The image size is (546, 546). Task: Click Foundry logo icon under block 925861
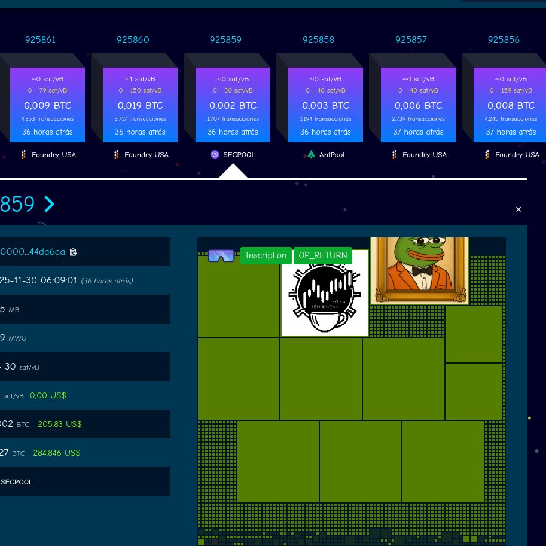point(24,155)
